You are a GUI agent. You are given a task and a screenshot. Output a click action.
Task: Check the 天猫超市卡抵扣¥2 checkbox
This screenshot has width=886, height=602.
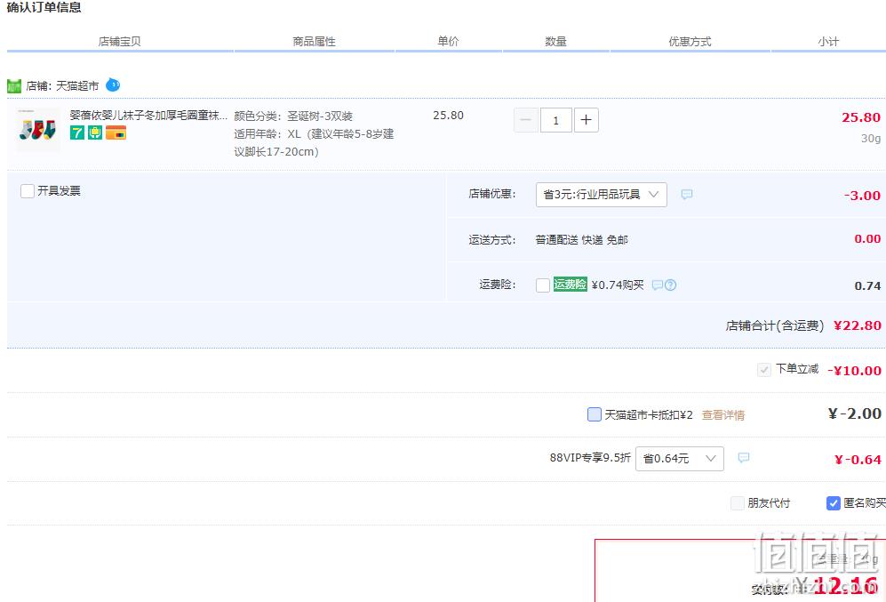595,414
